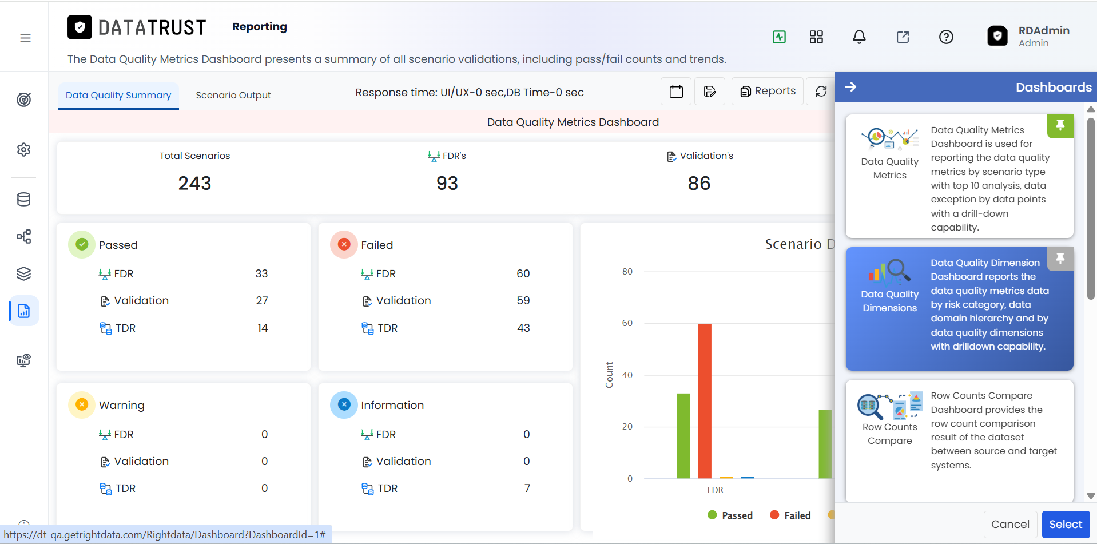This screenshot has height=544, width=1097.
Task: Click the red Failed status icon
Action: point(344,244)
